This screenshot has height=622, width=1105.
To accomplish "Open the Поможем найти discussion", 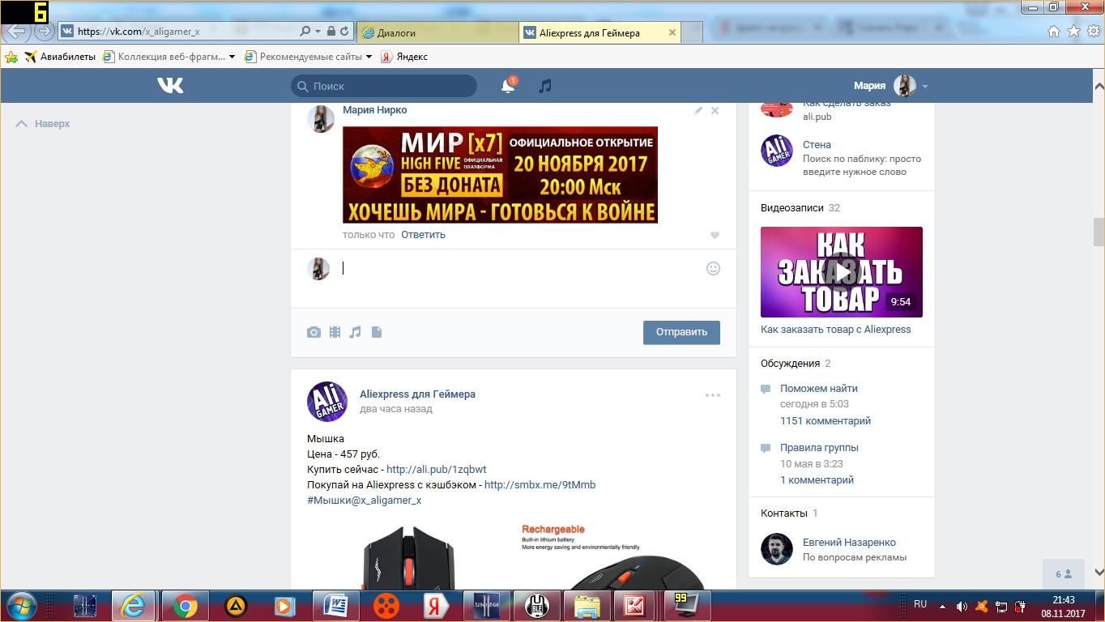I will [x=819, y=389].
